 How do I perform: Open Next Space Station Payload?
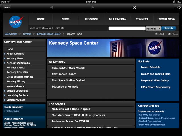coord(69,80)
